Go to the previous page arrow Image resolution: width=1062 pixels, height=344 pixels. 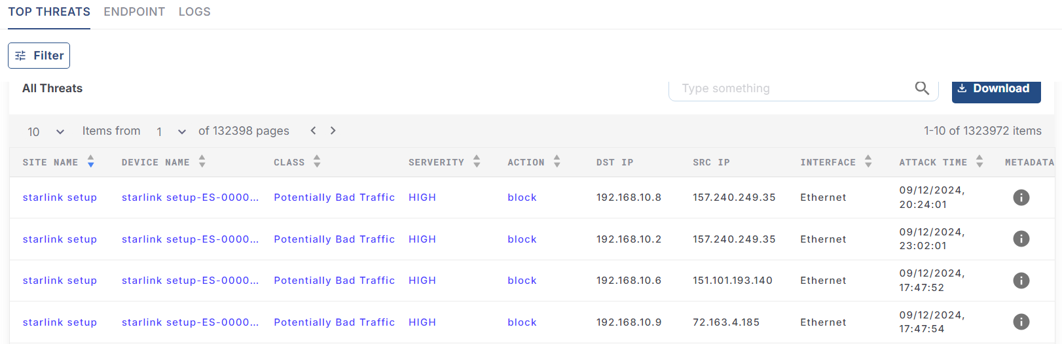313,131
